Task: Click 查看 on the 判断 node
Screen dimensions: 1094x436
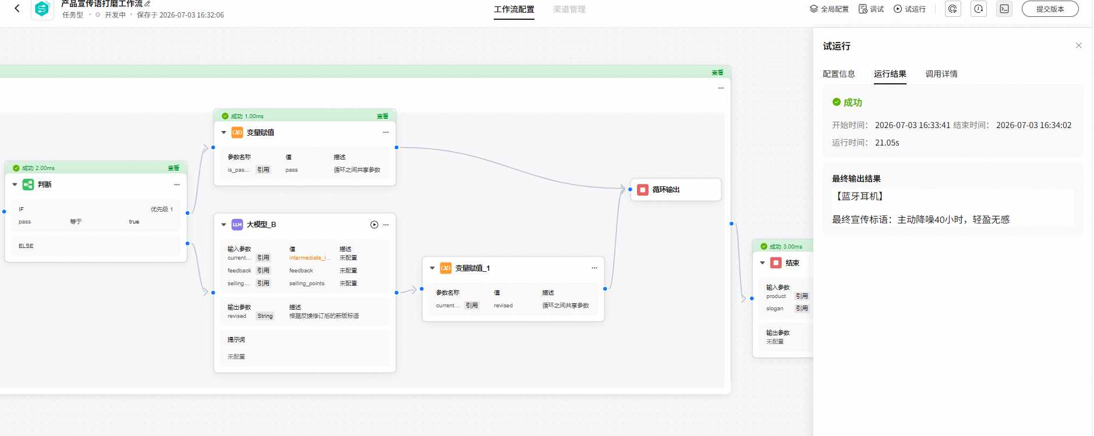Action: pos(174,168)
